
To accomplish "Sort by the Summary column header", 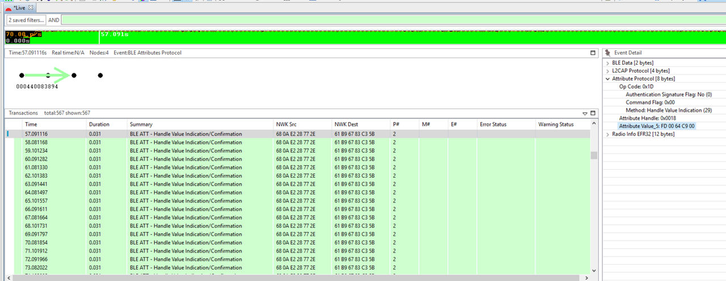I will tap(200, 124).
